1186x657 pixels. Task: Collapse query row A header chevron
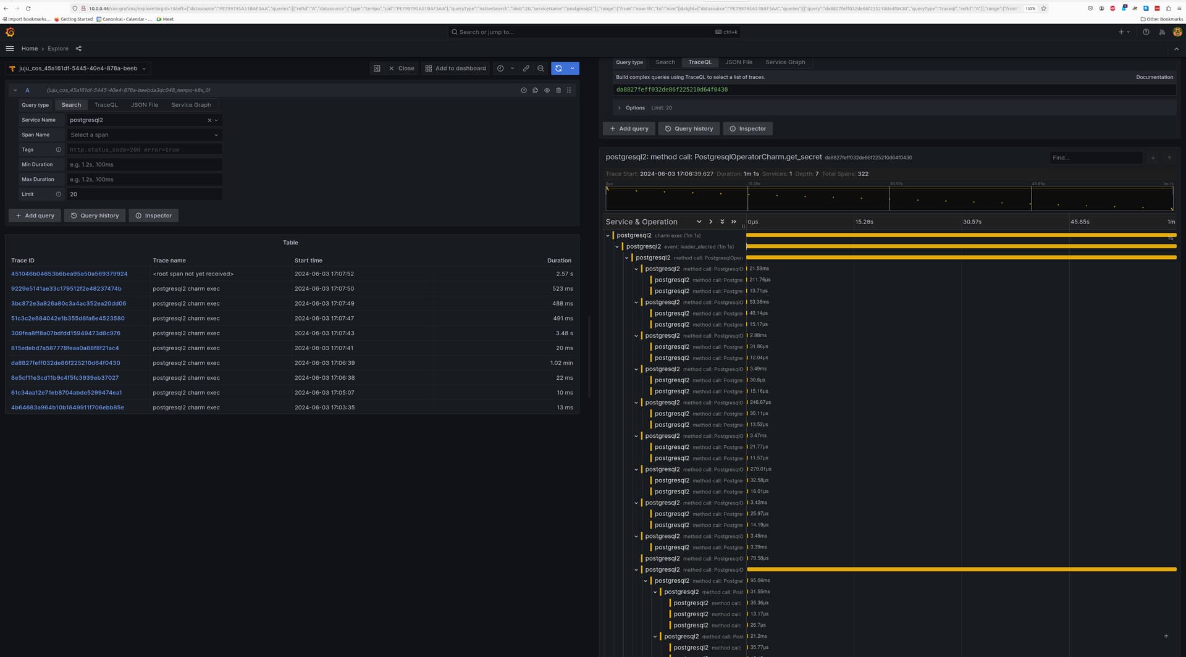pyautogui.click(x=15, y=90)
